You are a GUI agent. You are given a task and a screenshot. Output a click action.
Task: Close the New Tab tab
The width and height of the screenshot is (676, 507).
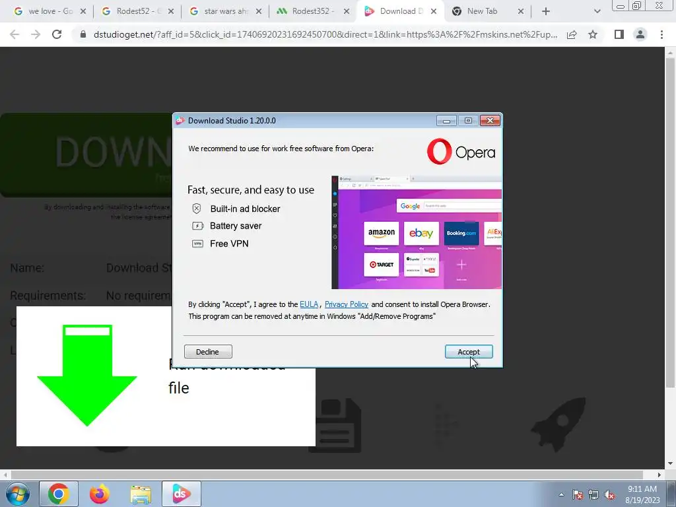521,12
